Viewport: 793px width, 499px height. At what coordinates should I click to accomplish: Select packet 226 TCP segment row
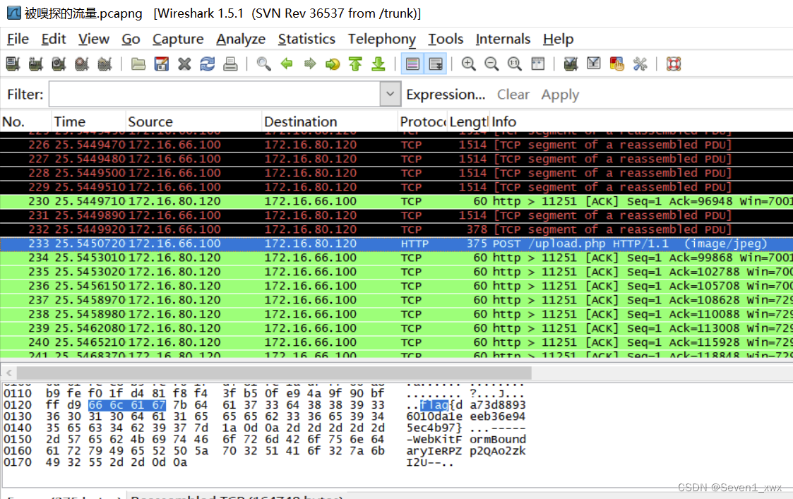pos(397,145)
